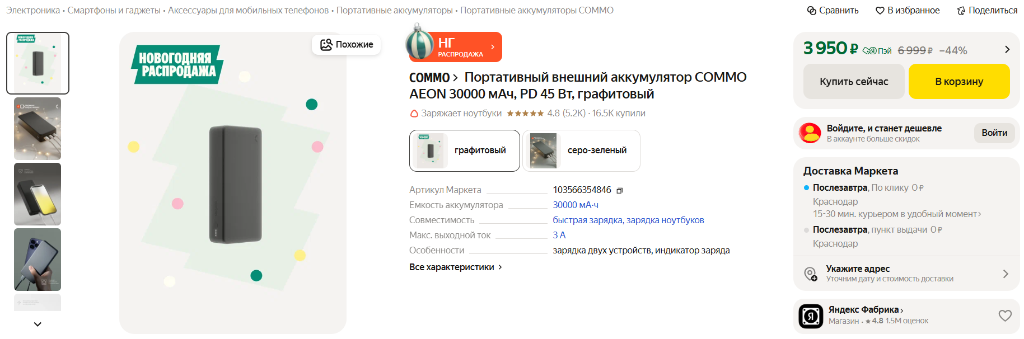Click Купить сейчас button

[854, 82]
